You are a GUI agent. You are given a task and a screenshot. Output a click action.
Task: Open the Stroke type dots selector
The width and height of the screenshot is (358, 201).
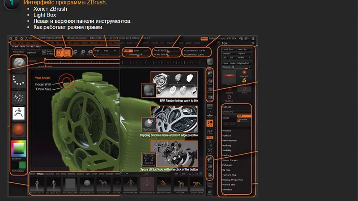pos(19,81)
